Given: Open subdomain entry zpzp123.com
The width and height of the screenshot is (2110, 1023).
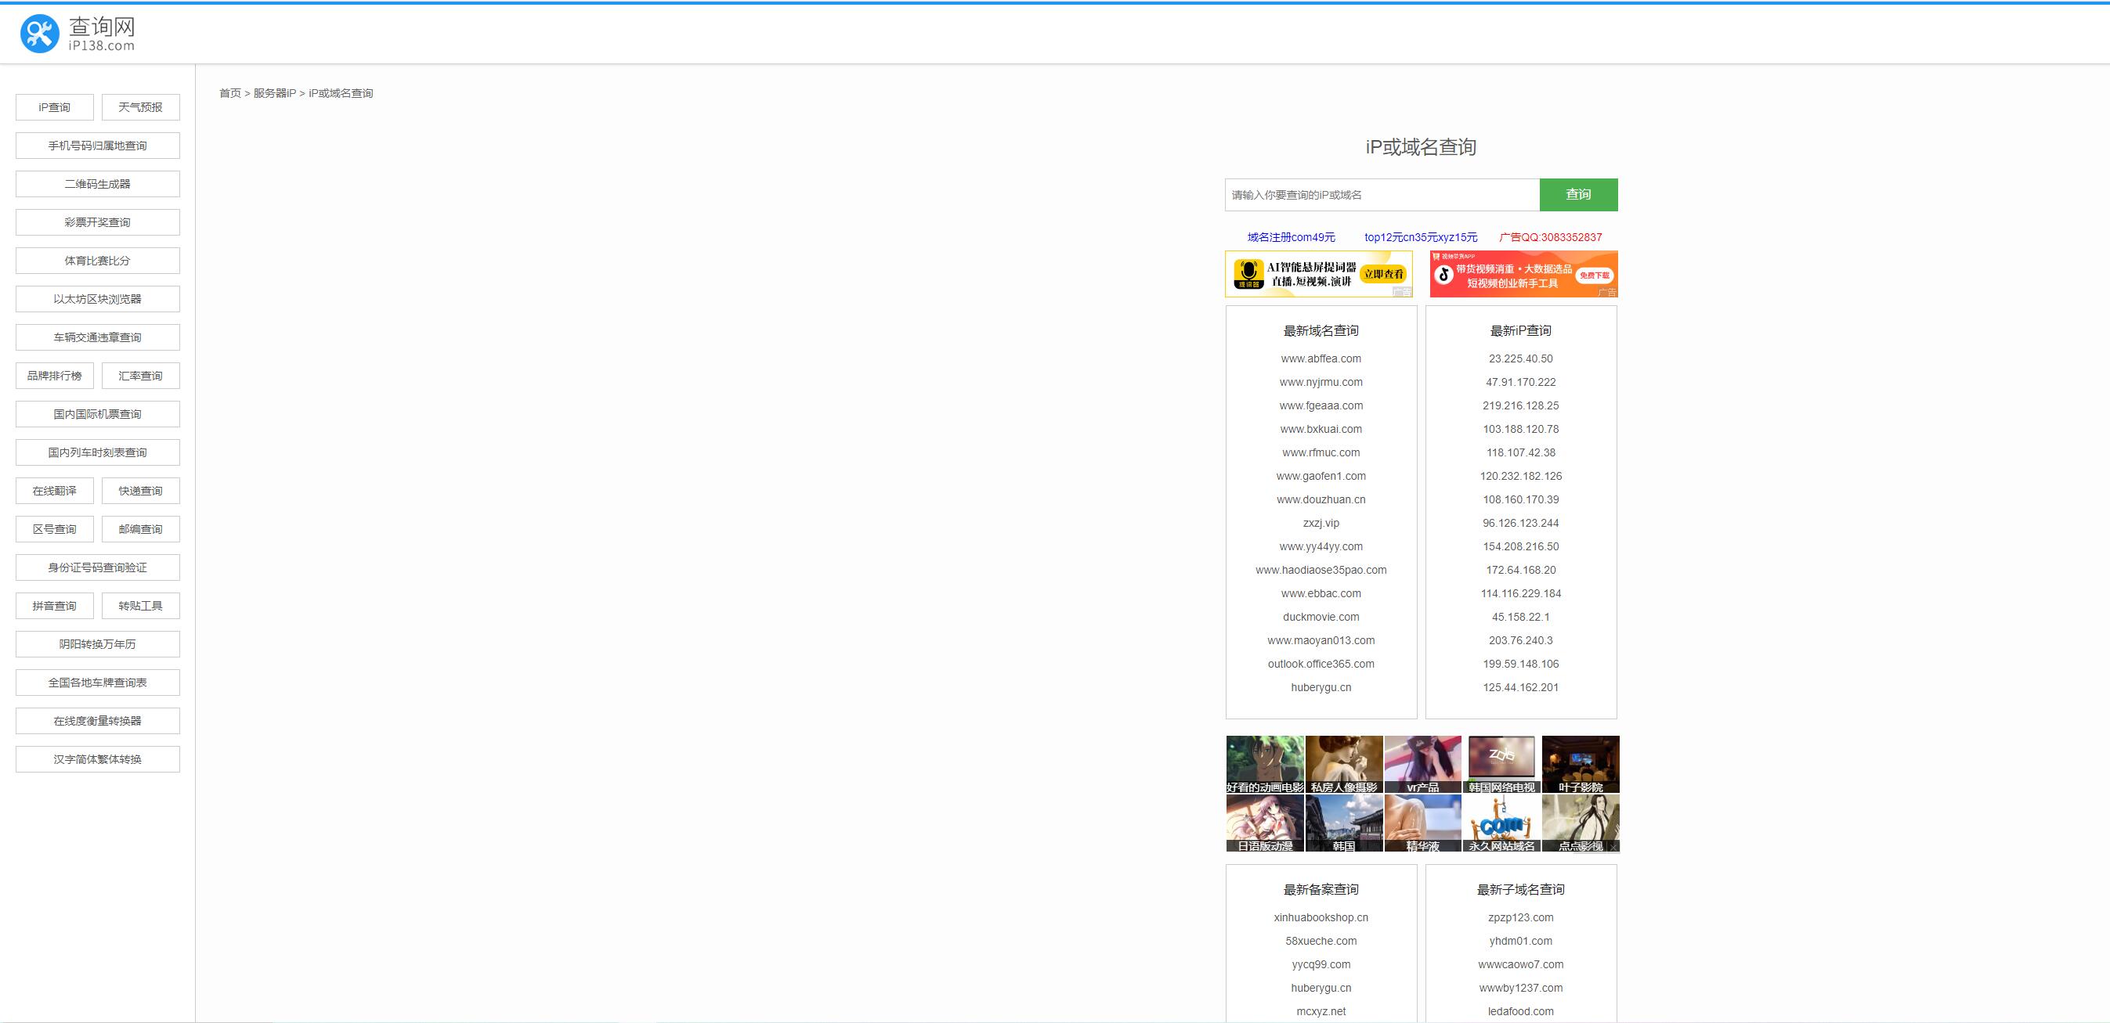Looking at the screenshot, I should click(x=1521, y=917).
